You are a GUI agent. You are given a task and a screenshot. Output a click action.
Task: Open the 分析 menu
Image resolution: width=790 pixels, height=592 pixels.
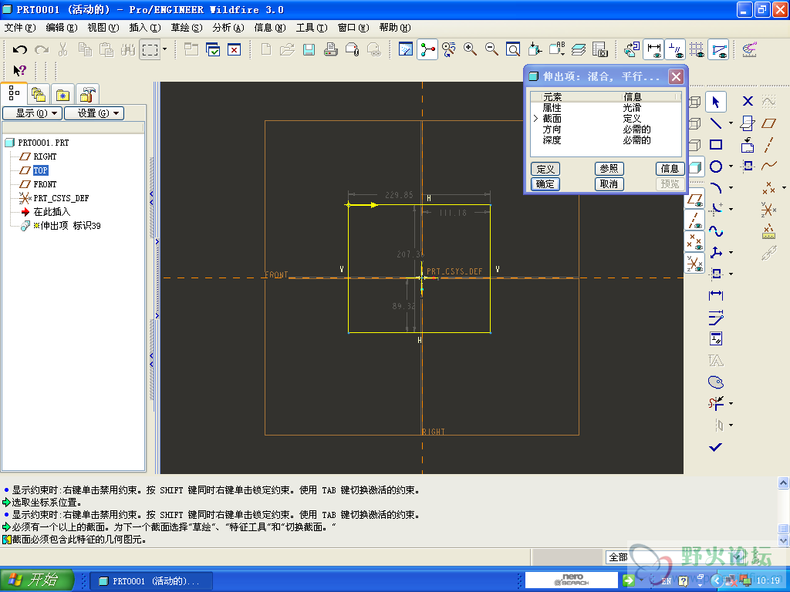point(228,28)
